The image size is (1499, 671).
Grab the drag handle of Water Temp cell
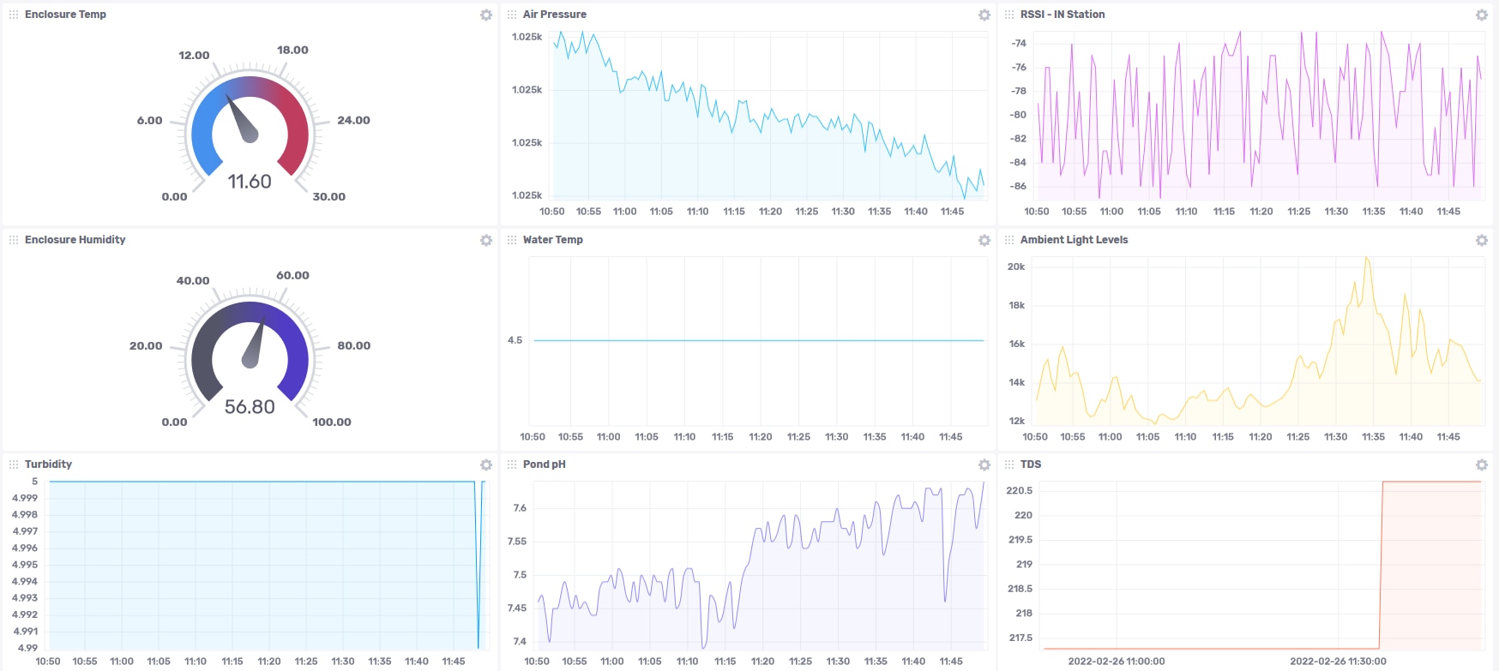tap(512, 240)
